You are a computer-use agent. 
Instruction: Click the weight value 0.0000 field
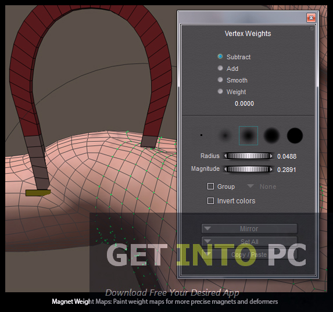coord(244,103)
